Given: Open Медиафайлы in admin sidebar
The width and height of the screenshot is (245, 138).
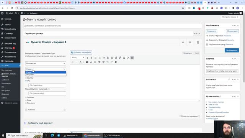Looking at the screenshot, I should (x=10, y=29).
